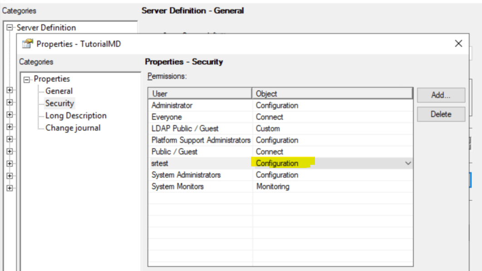Open Long Description category
Screen dimensions: 482x271
tap(76, 116)
